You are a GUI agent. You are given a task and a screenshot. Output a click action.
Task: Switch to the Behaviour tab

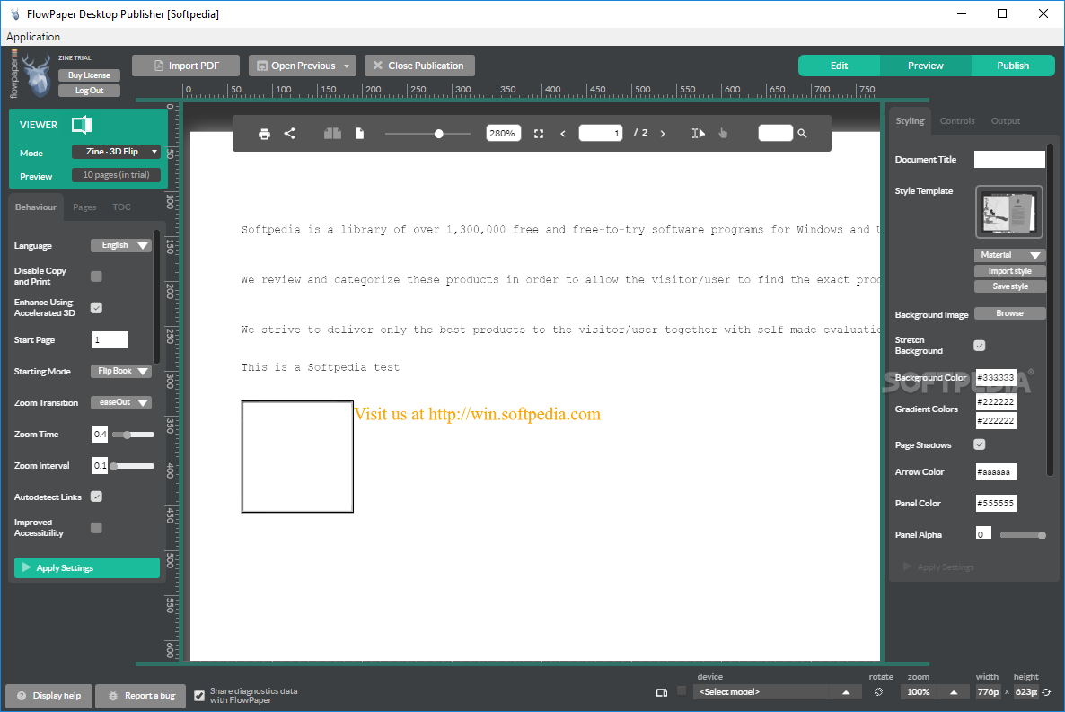click(36, 207)
